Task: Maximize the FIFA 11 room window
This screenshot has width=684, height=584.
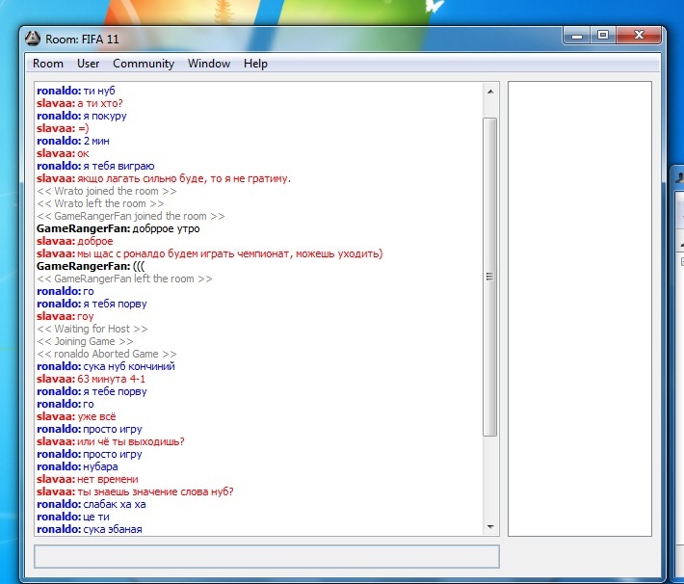Action: coord(603,35)
